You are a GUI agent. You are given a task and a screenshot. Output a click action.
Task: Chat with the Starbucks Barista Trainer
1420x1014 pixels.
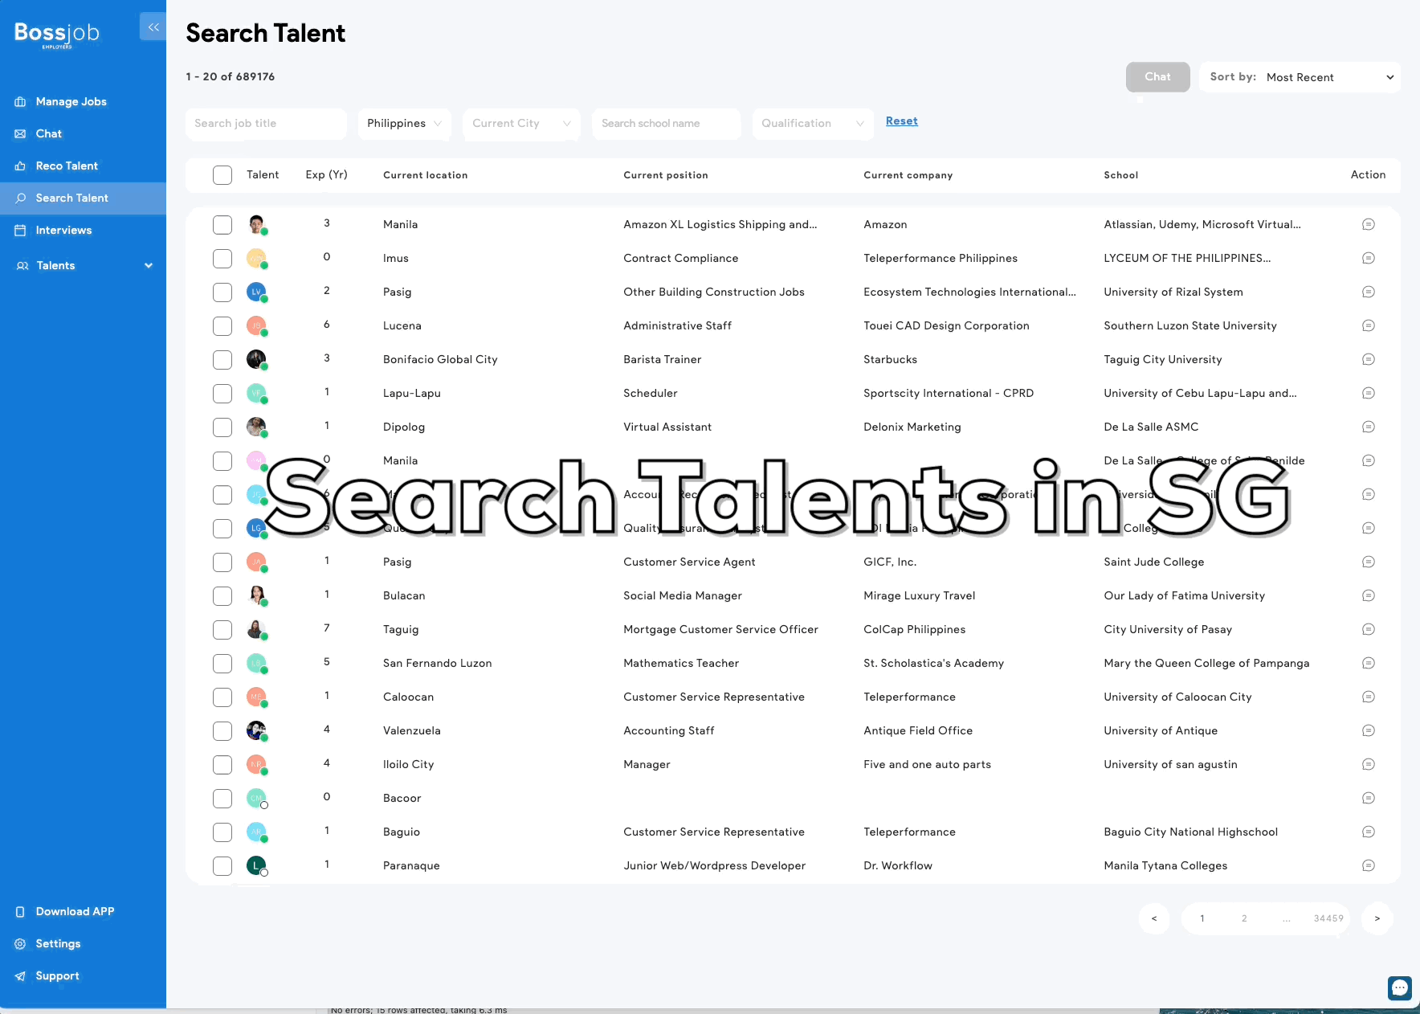(1369, 360)
